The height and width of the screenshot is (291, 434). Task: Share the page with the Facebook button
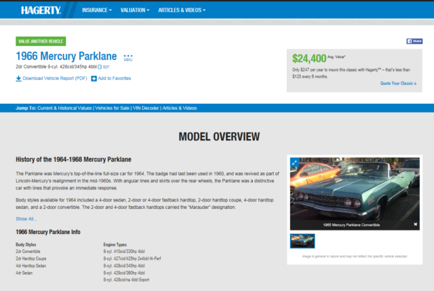click(x=414, y=41)
